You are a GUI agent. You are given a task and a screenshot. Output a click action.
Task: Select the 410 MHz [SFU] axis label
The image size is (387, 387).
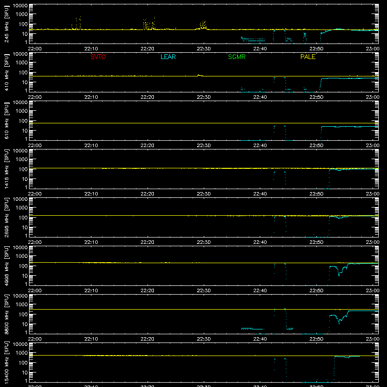coord(7,72)
